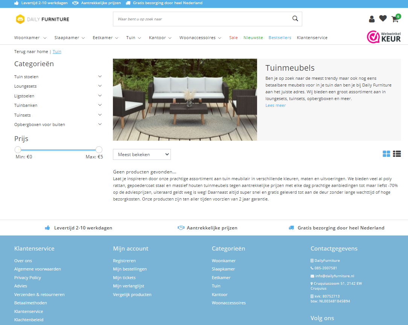
Task: Switch to grid view layout
Action: (x=387, y=154)
